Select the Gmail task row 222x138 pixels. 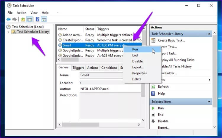coord(100,45)
